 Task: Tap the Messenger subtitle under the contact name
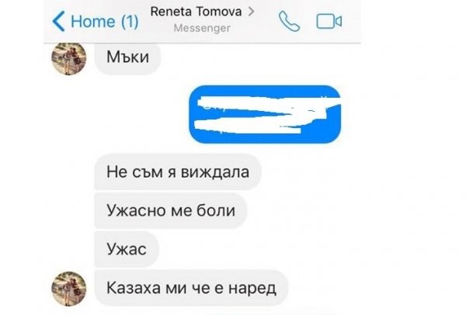202,28
